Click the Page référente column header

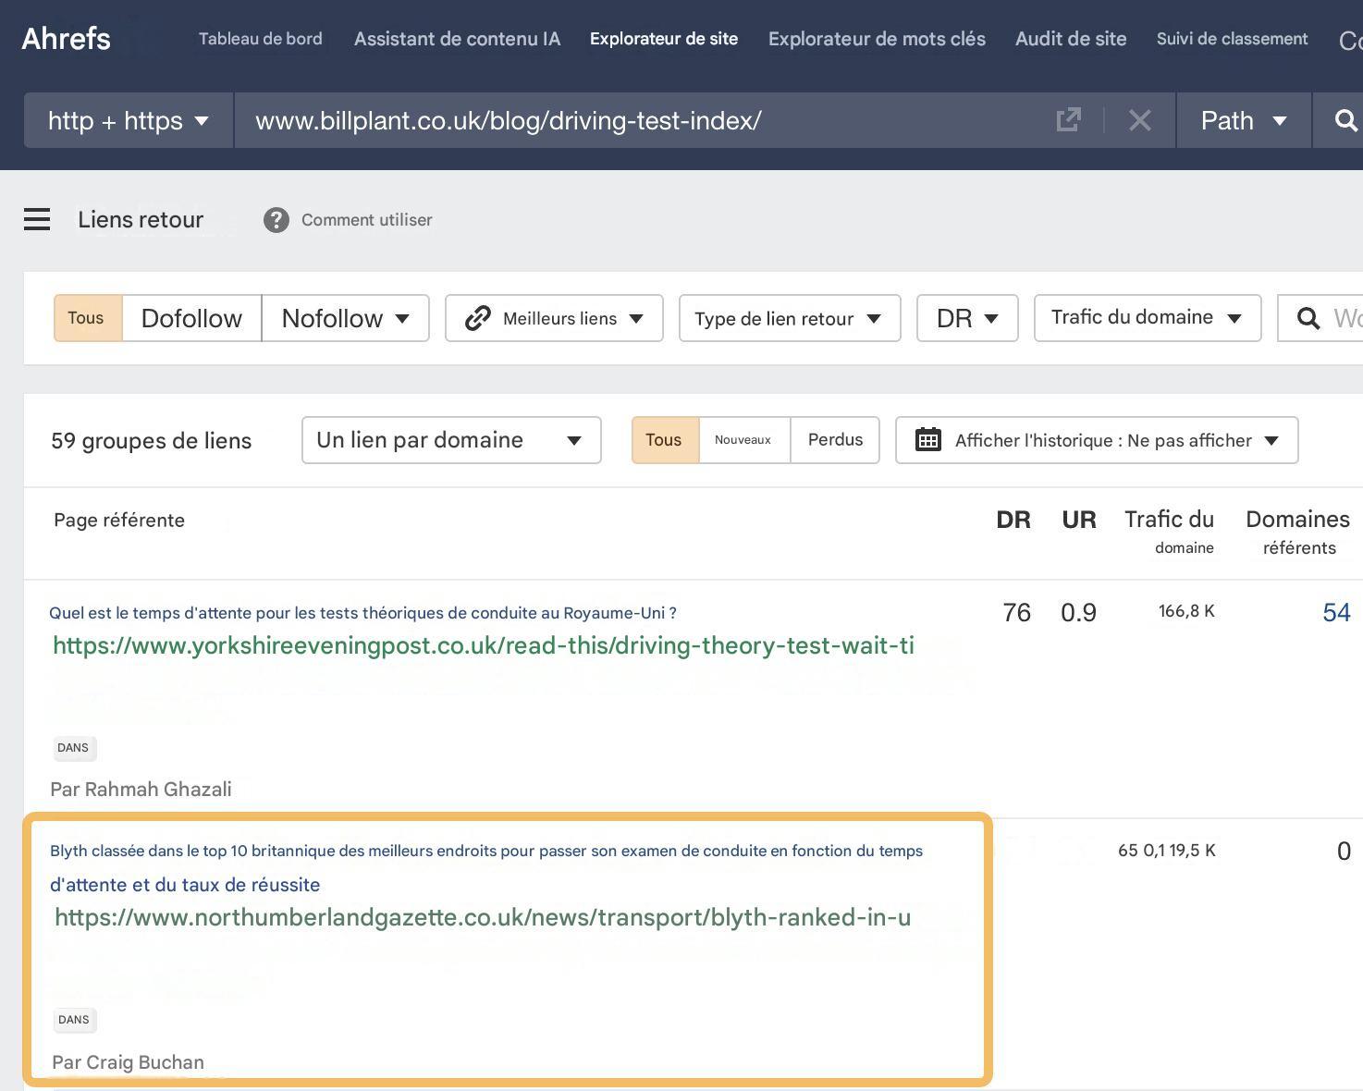pyautogui.click(x=119, y=520)
